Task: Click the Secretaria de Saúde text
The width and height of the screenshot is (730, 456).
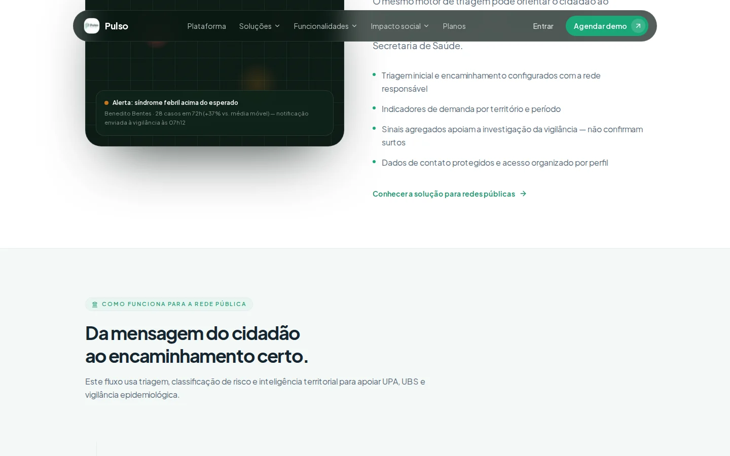Action: 418,46
